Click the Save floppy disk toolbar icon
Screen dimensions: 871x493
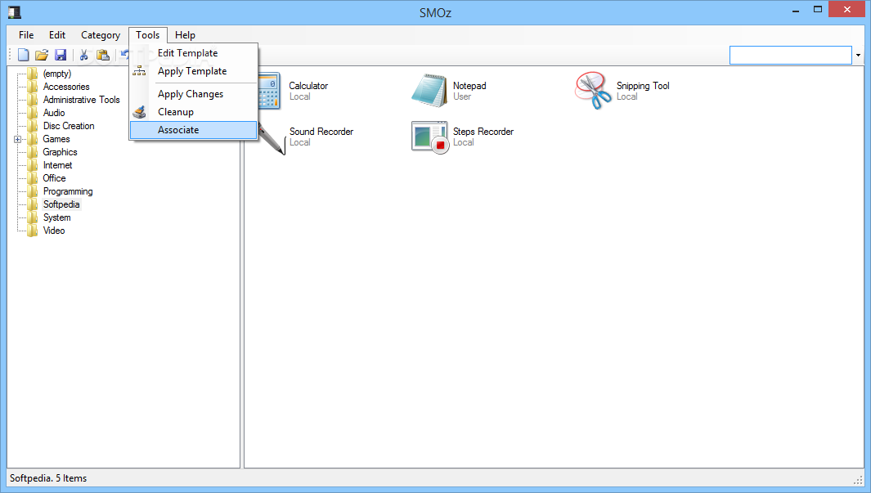click(61, 55)
